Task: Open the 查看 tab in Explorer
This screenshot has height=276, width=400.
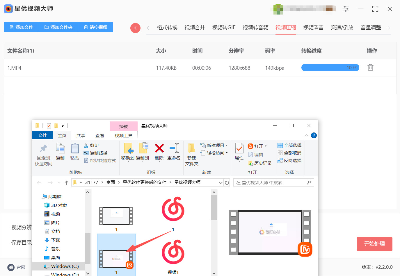Action: (99, 135)
